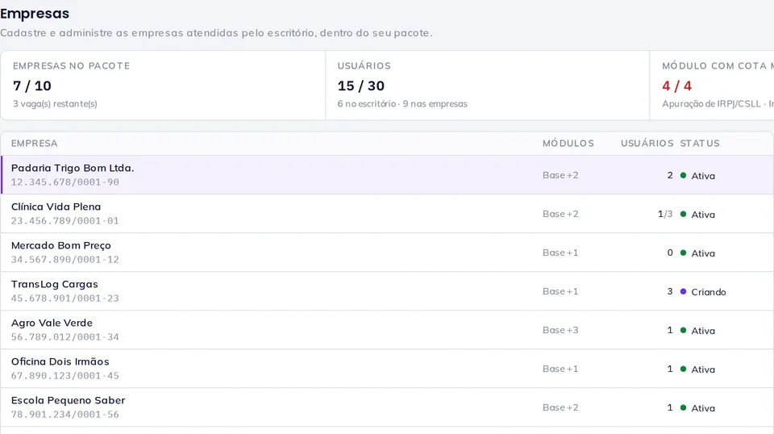Click Base +2 modules for Escola Pequeno Saber
Screen dimensions: 774x434
point(560,408)
